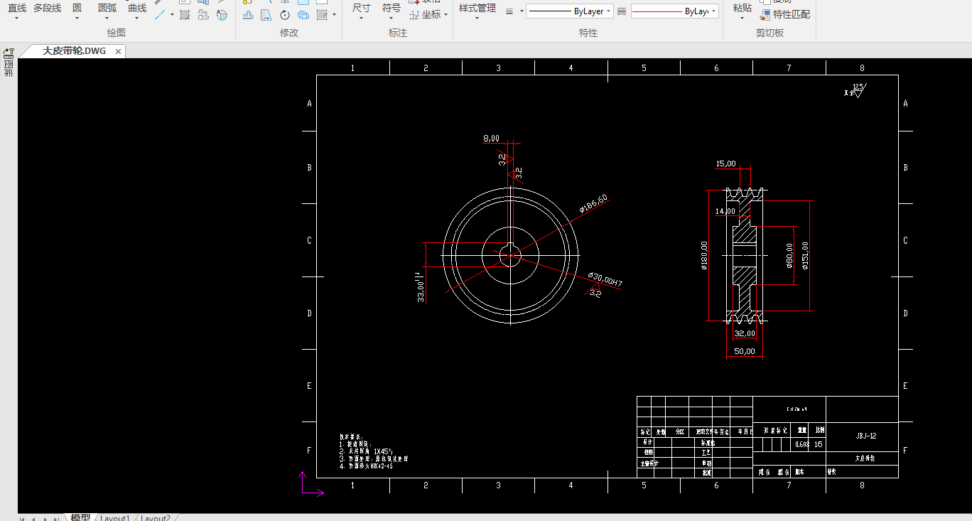Click the 粘贴 (paste) button
The height and width of the screenshot is (521, 972).
tap(742, 10)
